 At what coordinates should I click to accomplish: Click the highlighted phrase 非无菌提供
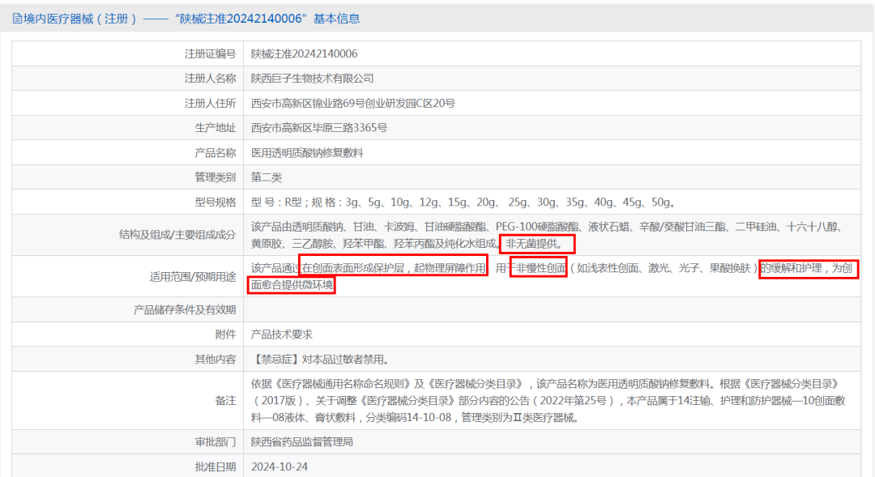tap(537, 244)
